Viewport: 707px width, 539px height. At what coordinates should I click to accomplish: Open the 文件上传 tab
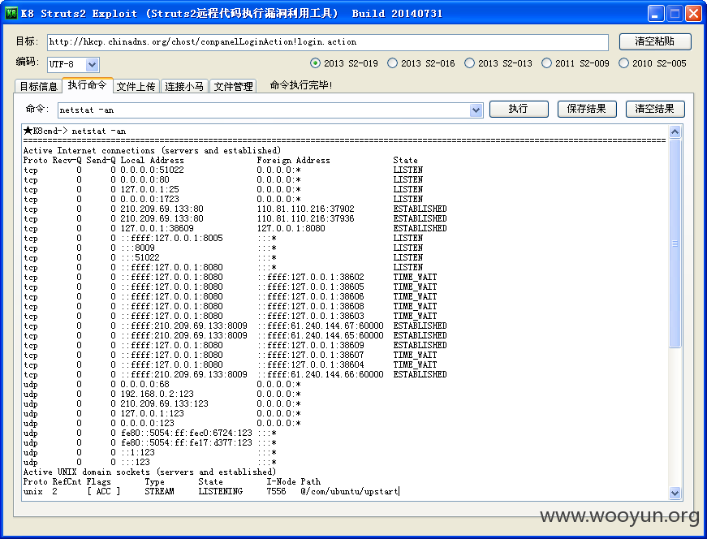(136, 86)
